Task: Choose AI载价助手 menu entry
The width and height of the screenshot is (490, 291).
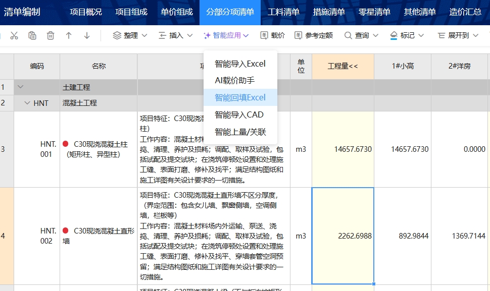Action: coord(234,81)
